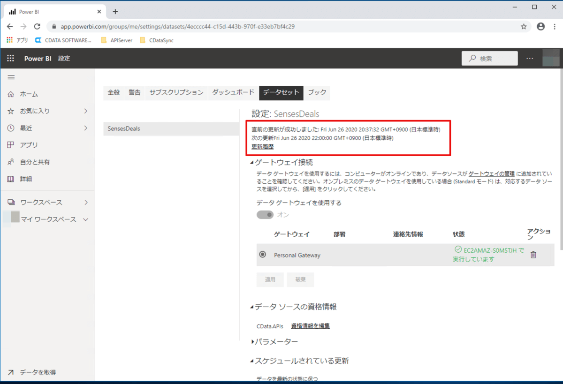Go to ホーム in the sidebar
Screen dimensions: 563x384
pos(29,94)
